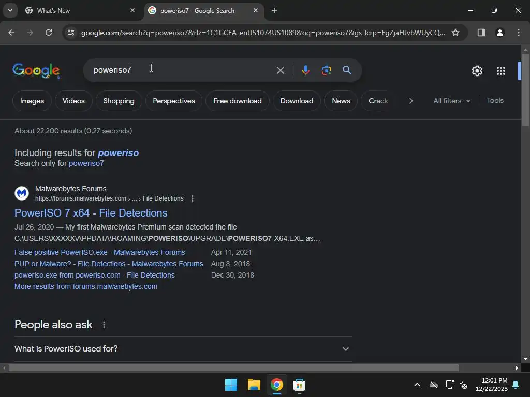
Task: Open the tab search dropdown arrow
Action: (10, 10)
